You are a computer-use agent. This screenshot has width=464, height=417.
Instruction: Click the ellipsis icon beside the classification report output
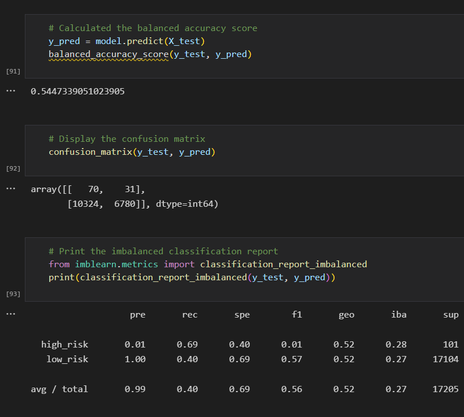tap(10, 314)
